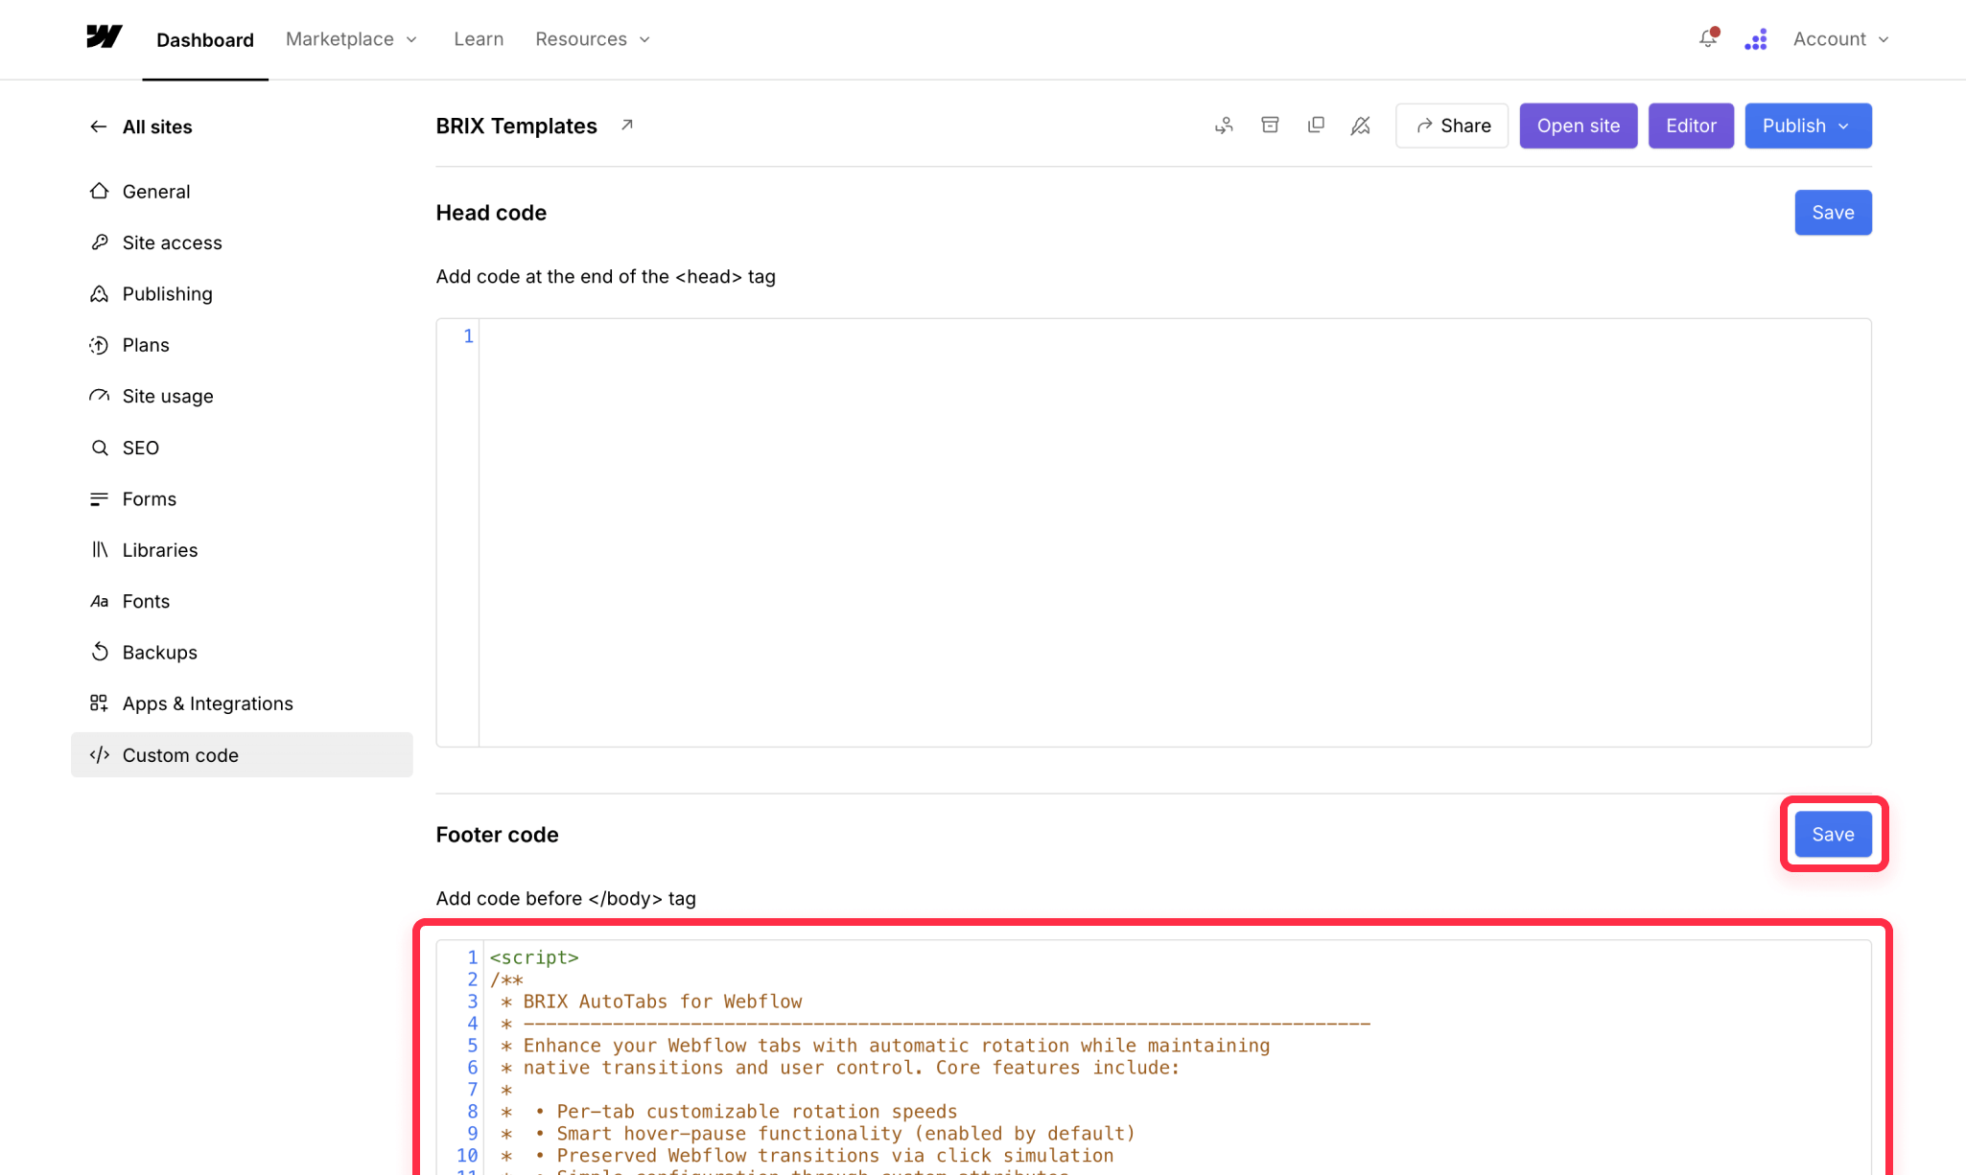
Task: Open Forms settings
Action: [x=242, y=498]
